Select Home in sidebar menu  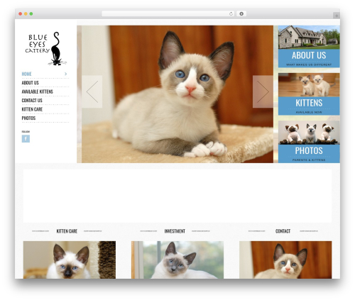(26, 74)
